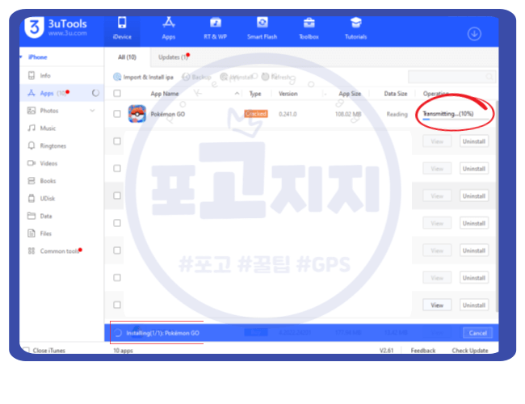This screenshot has height=404, width=525.
Task: Click the V2.61 version label
Action: (386, 351)
